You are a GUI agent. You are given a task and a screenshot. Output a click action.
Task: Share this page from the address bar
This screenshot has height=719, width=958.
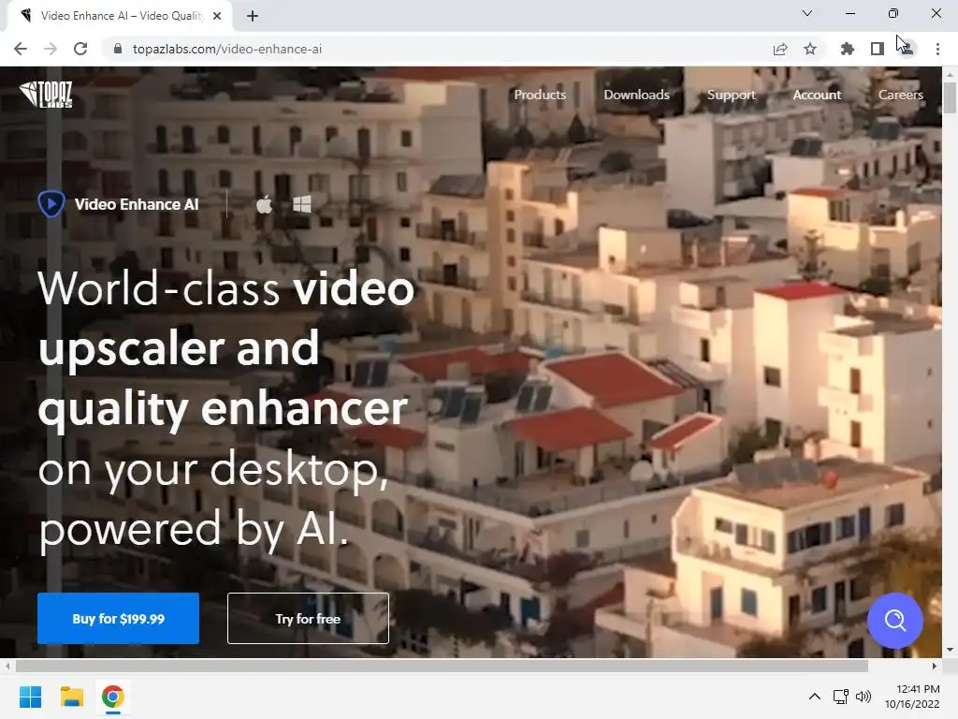(780, 49)
